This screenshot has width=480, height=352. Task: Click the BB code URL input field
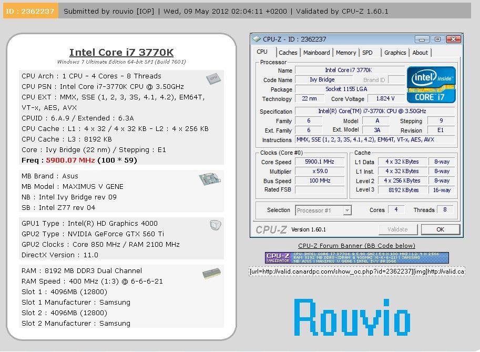click(356, 271)
